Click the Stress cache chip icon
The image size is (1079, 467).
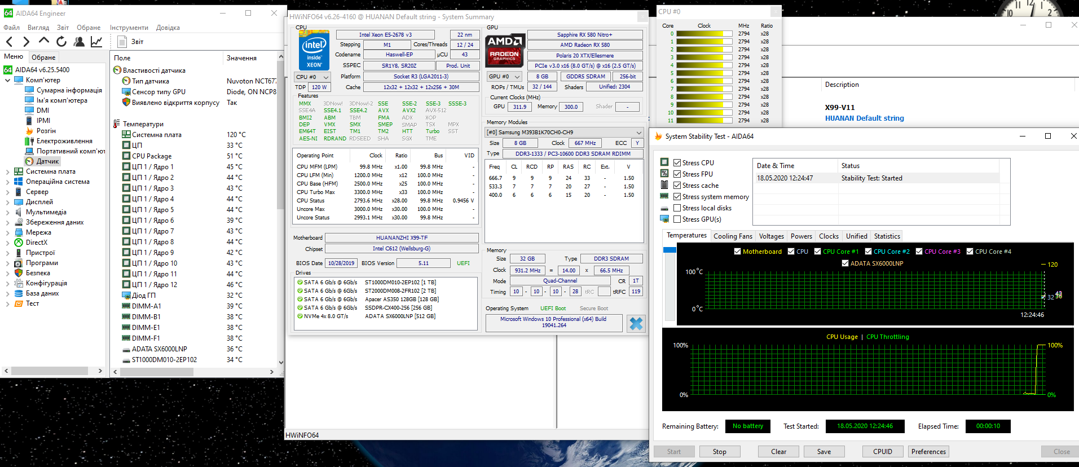pos(664,184)
